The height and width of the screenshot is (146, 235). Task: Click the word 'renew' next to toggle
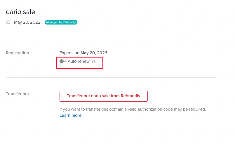(84, 61)
